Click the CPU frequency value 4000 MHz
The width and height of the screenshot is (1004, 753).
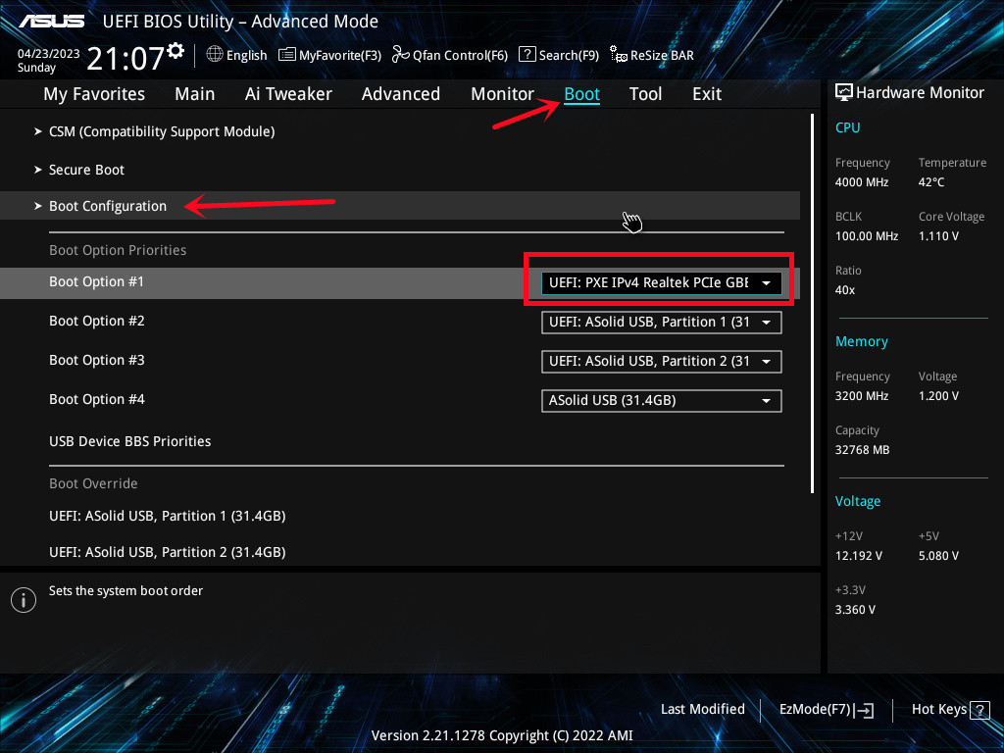[x=862, y=181]
